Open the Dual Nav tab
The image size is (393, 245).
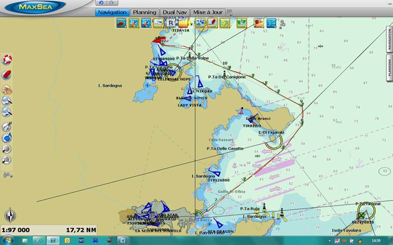(x=174, y=12)
